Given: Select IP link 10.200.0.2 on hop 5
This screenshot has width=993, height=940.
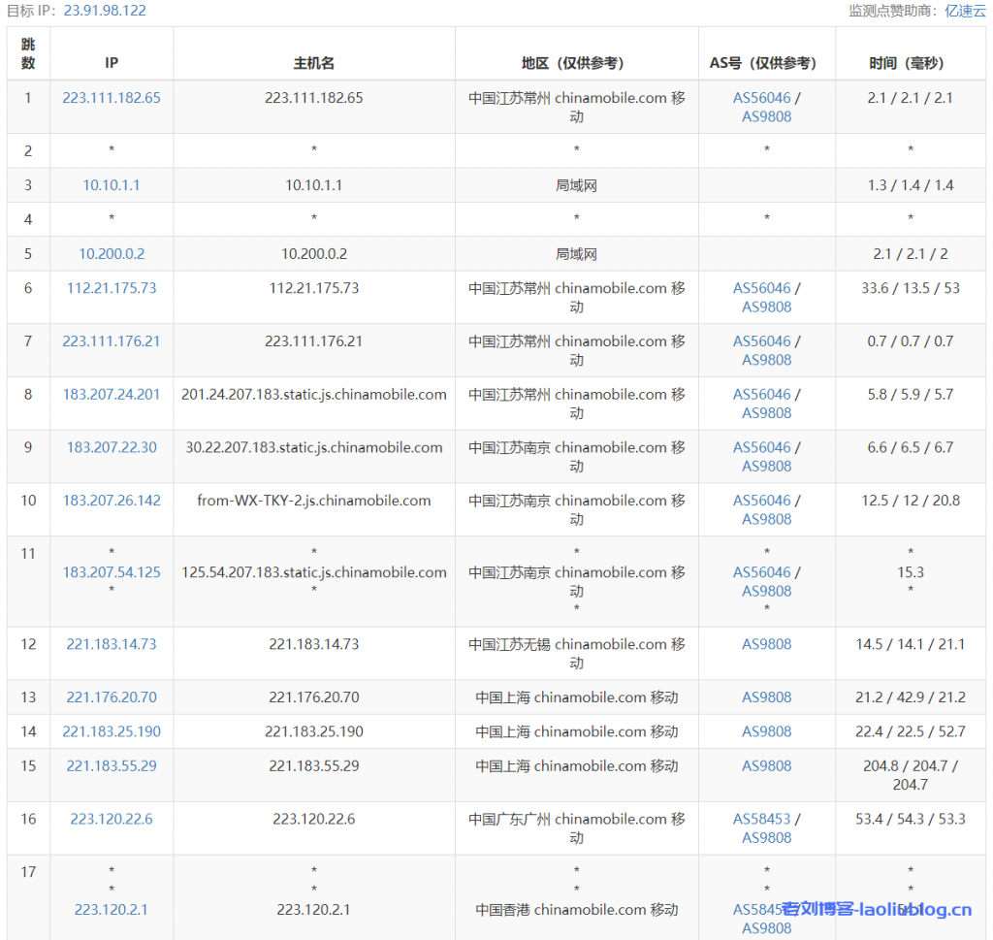Looking at the screenshot, I should [x=111, y=253].
